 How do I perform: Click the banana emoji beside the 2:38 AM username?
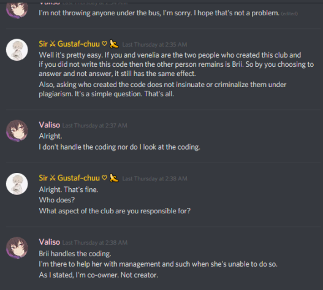coord(114,178)
